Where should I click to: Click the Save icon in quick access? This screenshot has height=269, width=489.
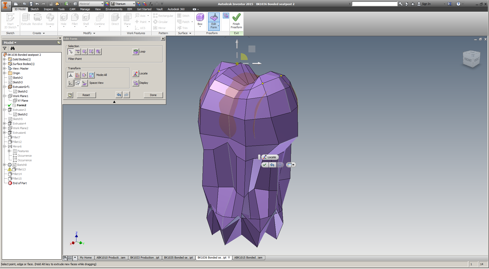click(31, 4)
